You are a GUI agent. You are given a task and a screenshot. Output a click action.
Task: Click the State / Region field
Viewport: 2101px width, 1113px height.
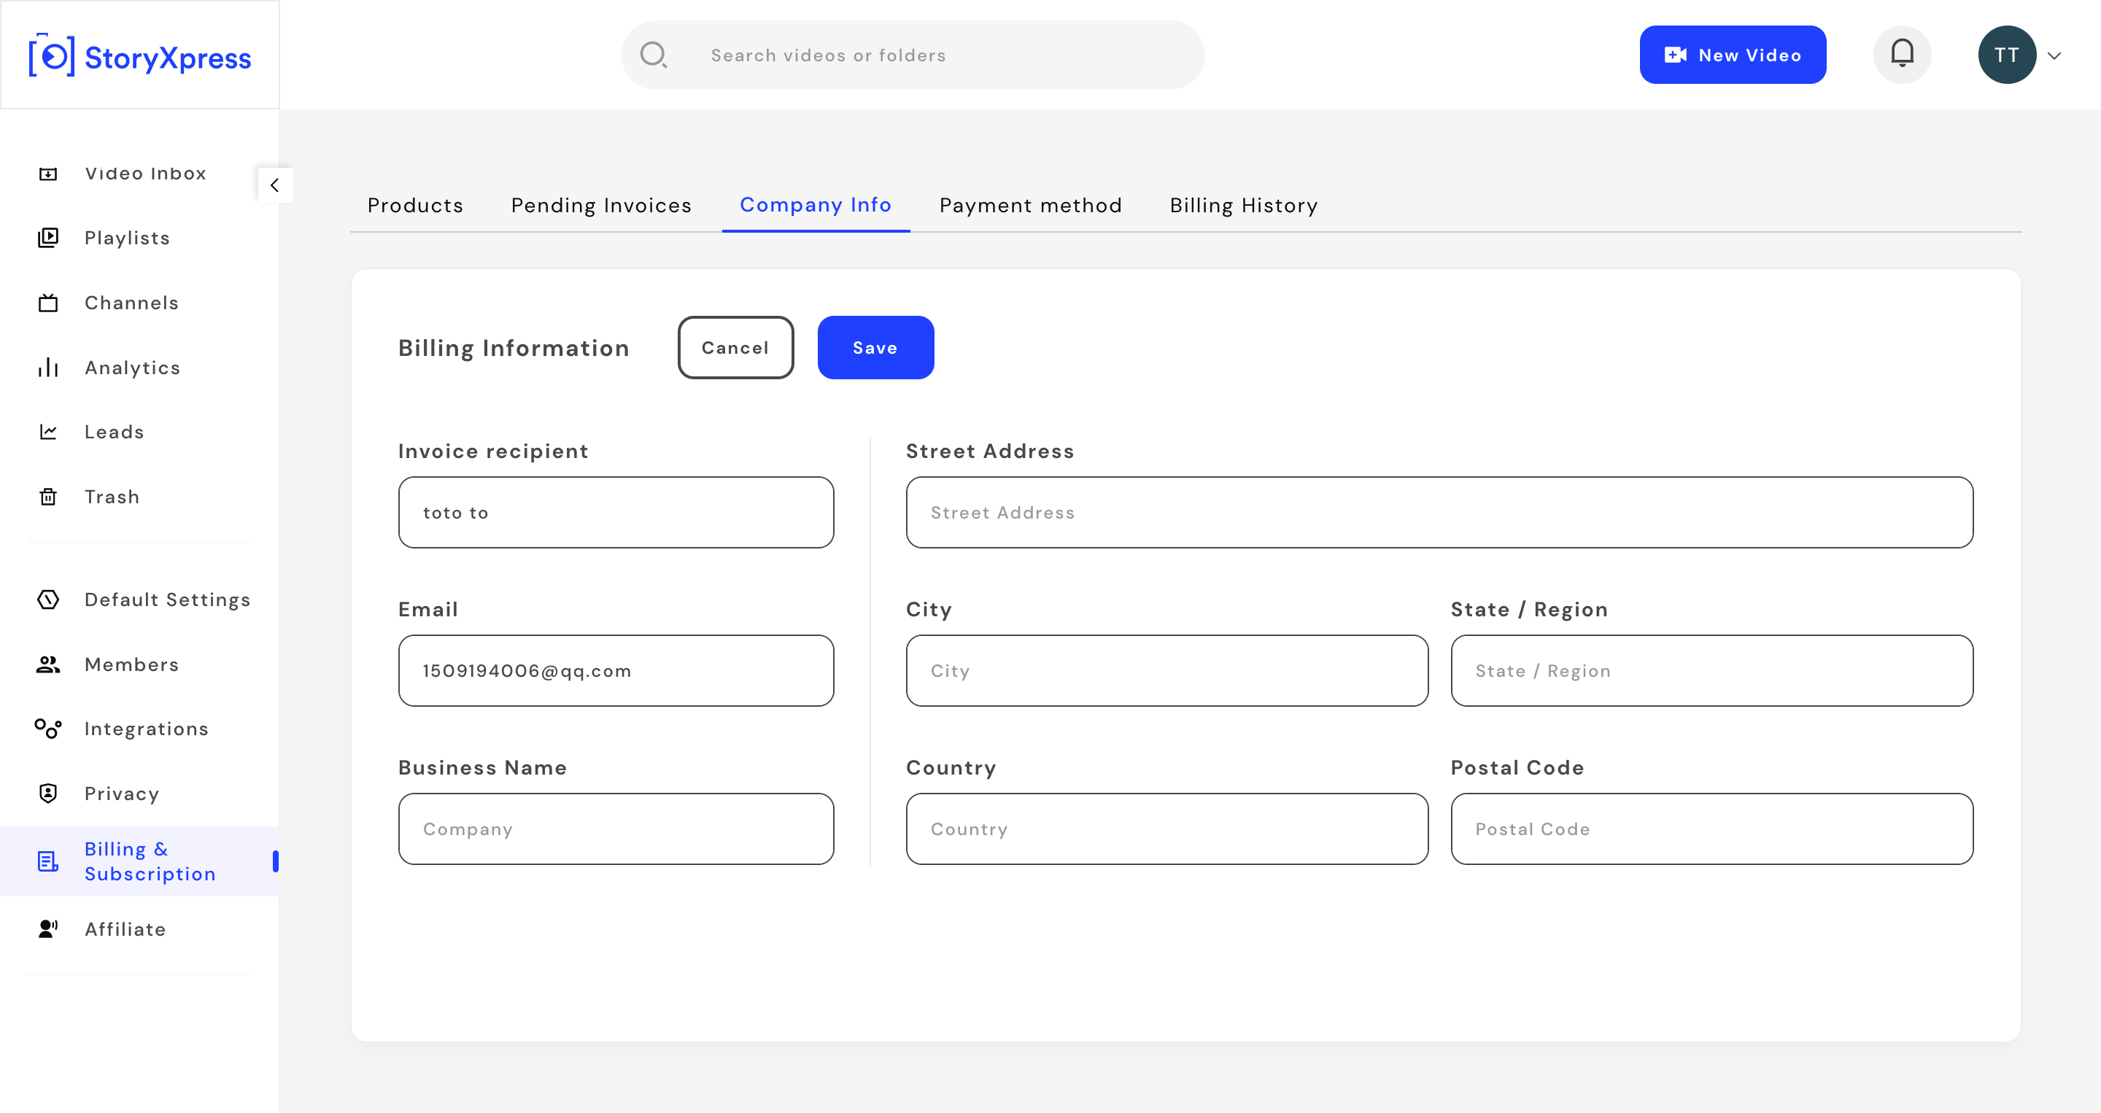pos(1712,670)
